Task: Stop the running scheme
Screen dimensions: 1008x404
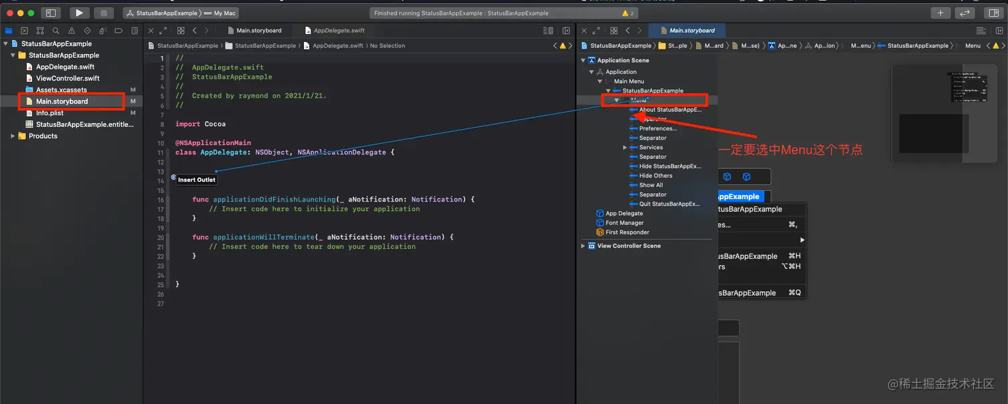Action: click(x=104, y=13)
